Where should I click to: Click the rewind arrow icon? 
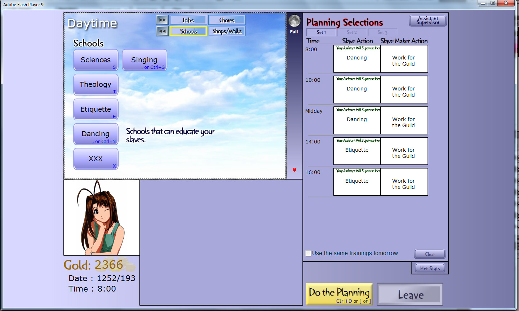click(x=162, y=31)
